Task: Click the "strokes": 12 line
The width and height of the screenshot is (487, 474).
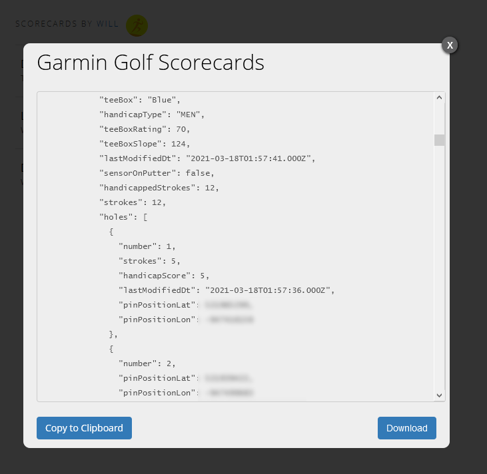Action: [133, 202]
